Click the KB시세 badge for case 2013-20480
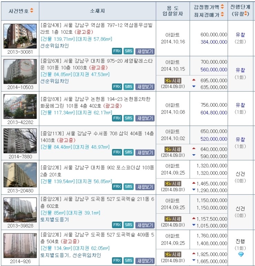The height and width of the screenshot is (266, 255). pyautogui.click(x=173, y=183)
